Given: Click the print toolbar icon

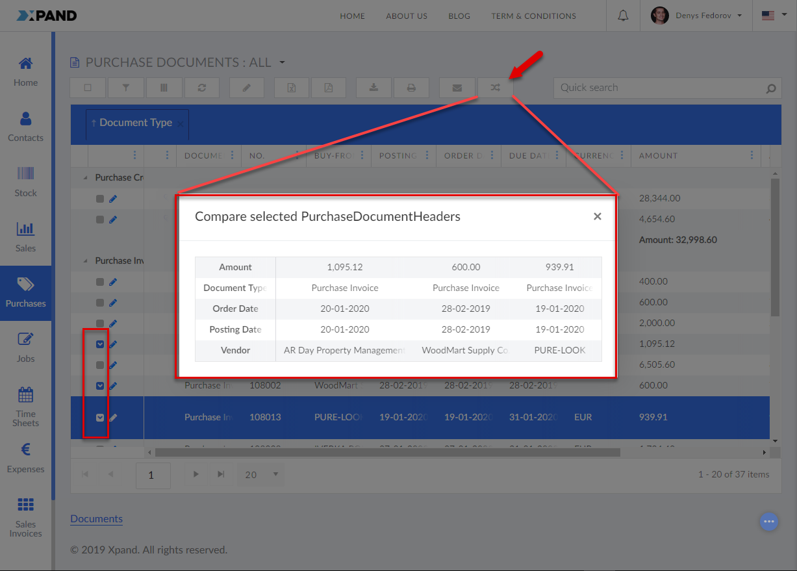Looking at the screenshot, I should point(411,88).
